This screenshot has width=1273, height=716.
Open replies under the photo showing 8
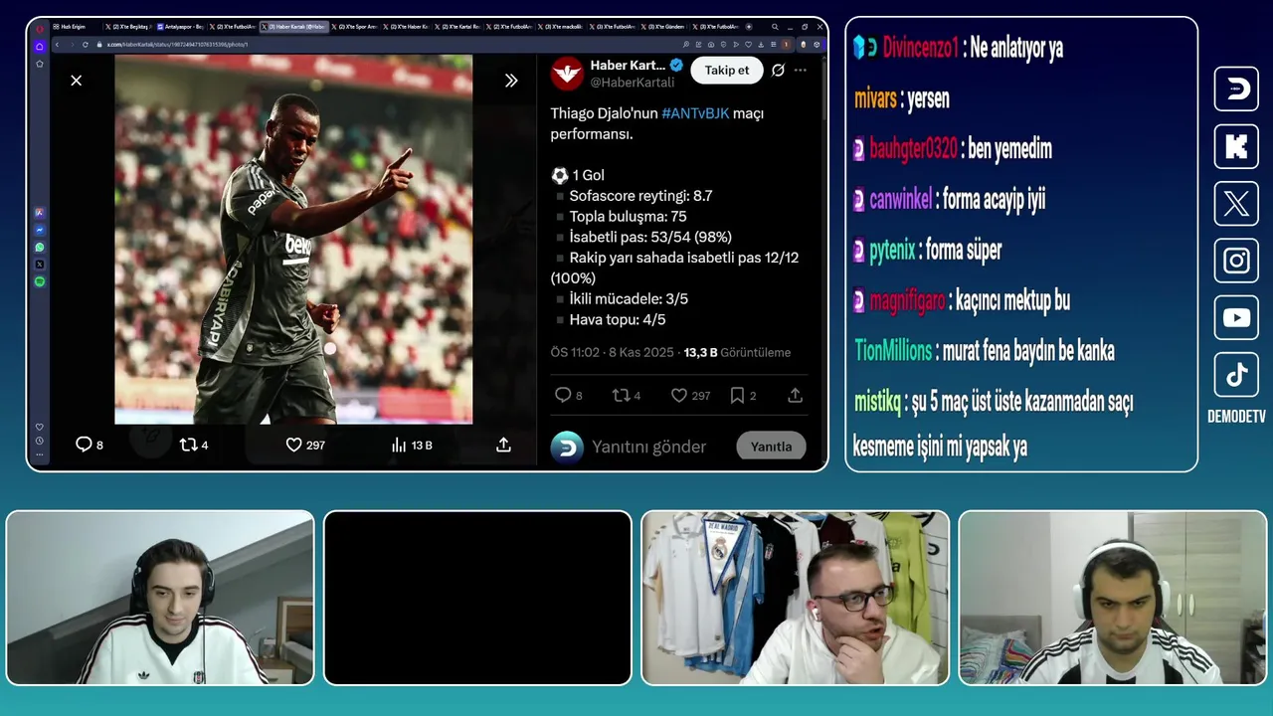click(90, 445)
